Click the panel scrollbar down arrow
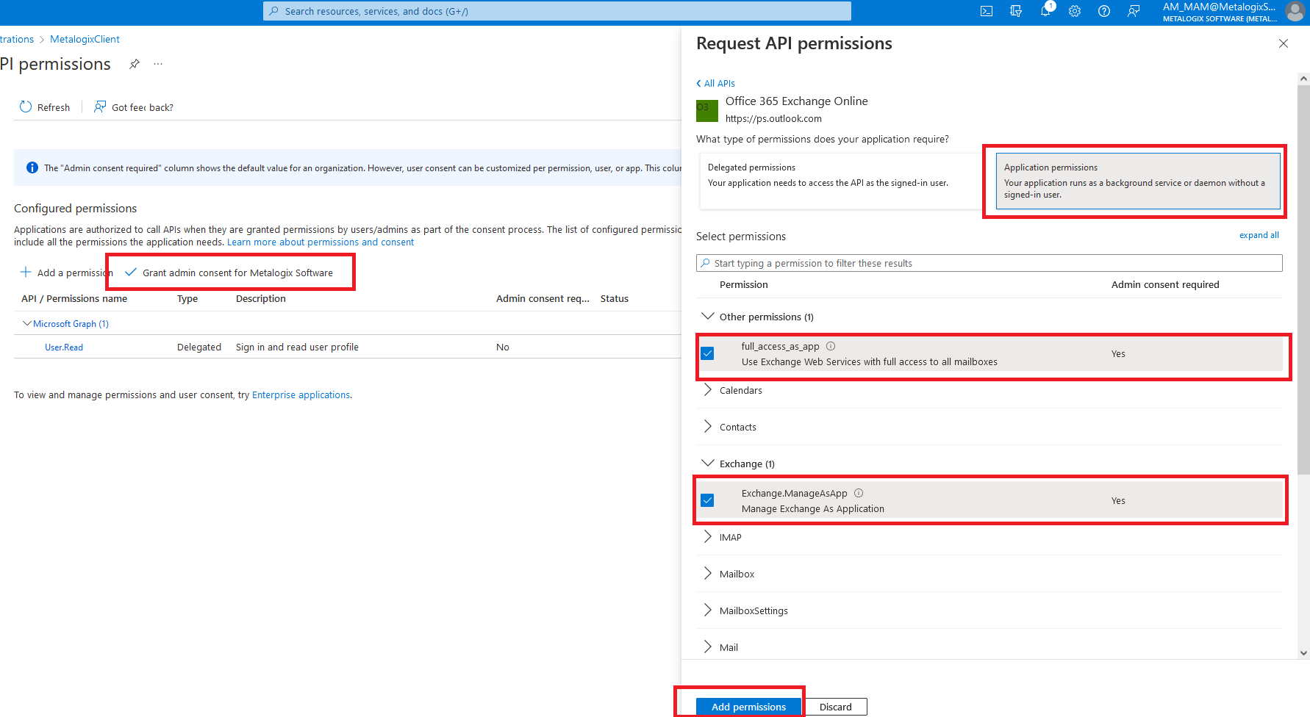This screenshot has height=717, width=1310. [x=1304, y=652]
